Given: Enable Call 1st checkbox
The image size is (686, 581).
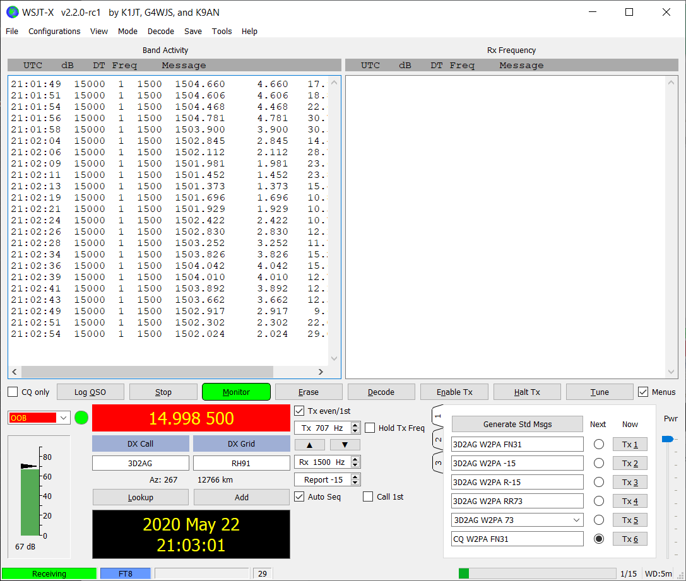Looking at the screenshot, I should (x=368, y=496).
